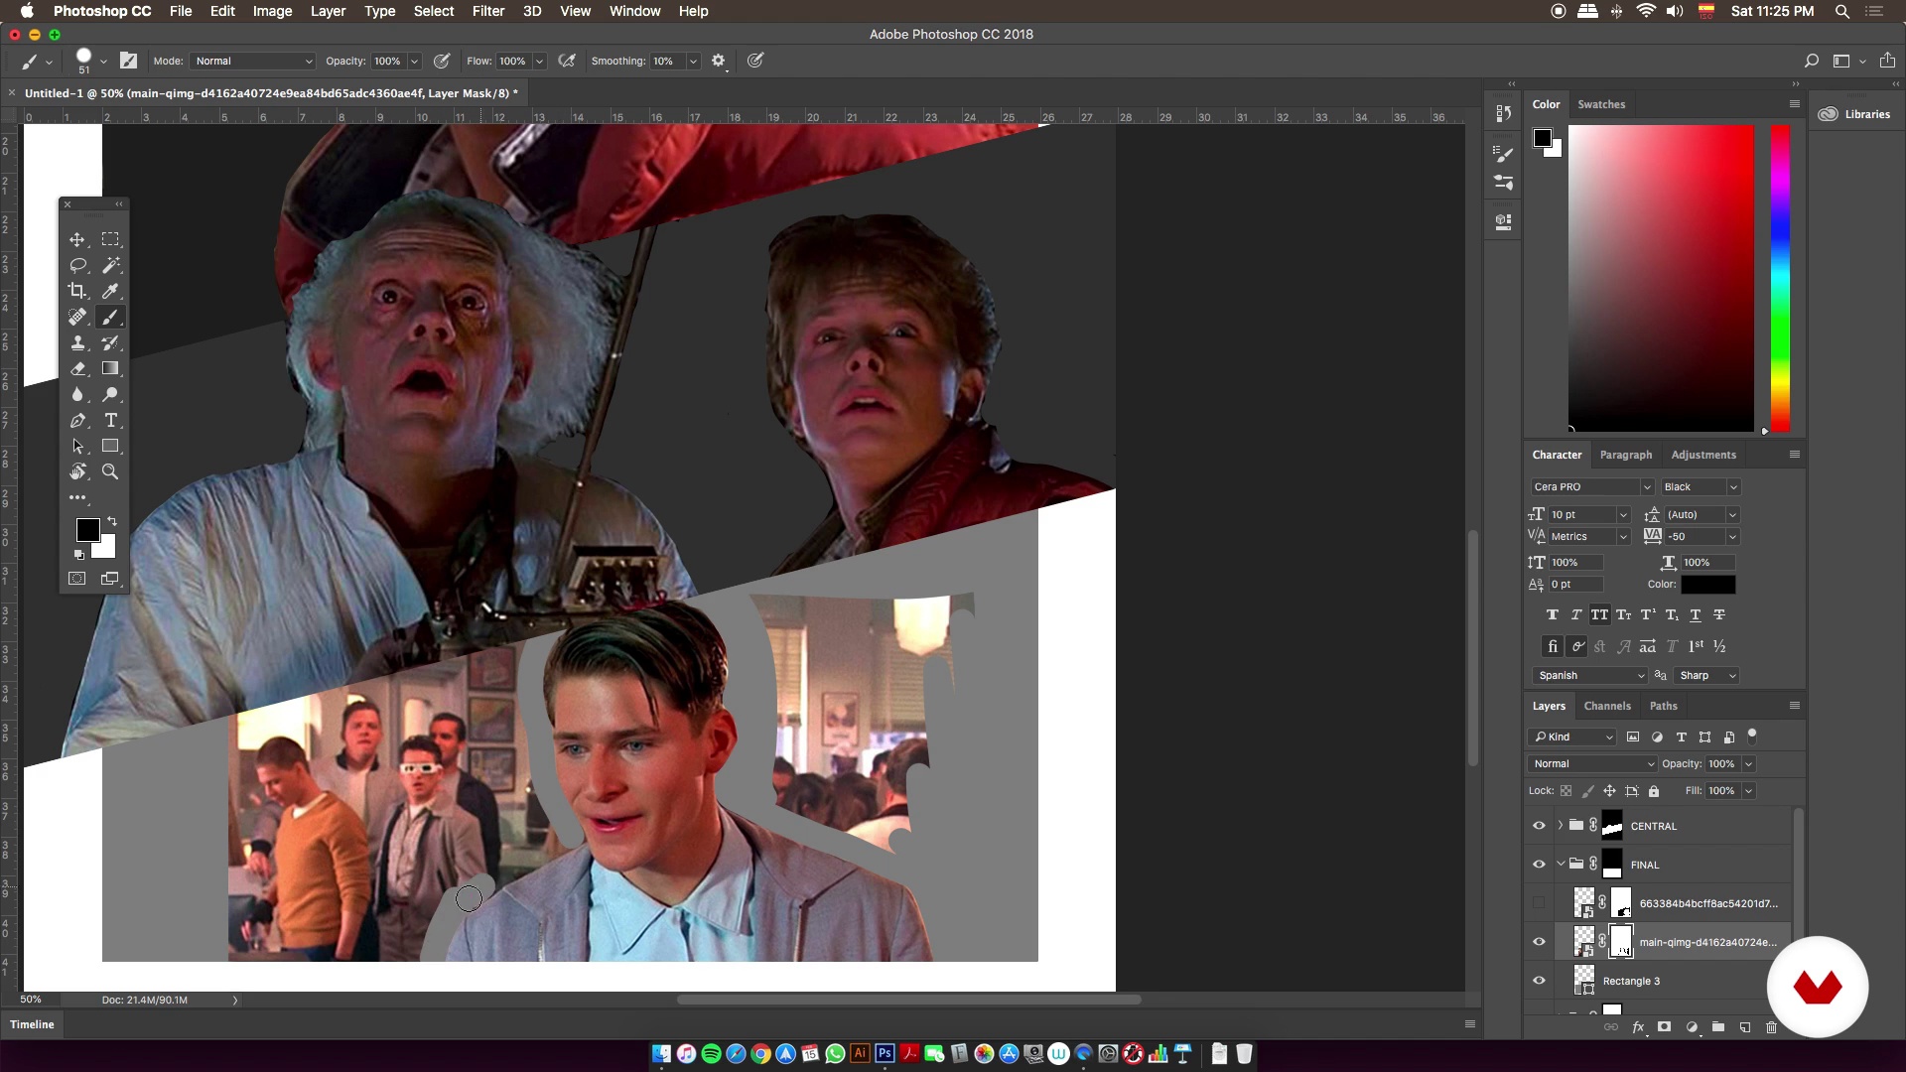Image resolution: width=1906 pixels, height=1072 pixels.
Task: Select the Blur tool
Action: (77, 394)
